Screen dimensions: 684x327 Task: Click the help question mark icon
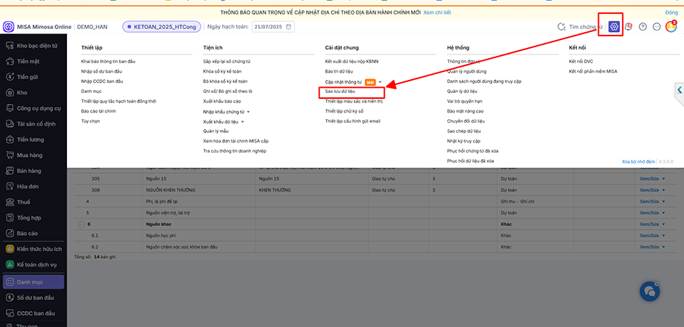(x=643, y=27)
